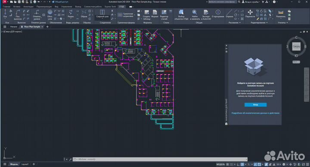310x167 pixels.
Task: Click the Save icon in quick access toolbar
Action: [19, 2]
